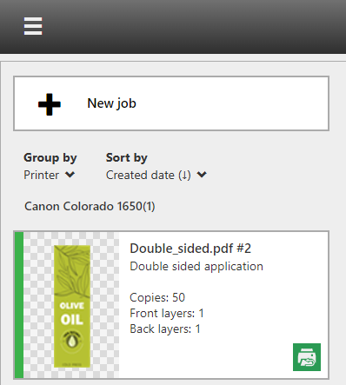Click the plus icon for a new job

point(50,104)
